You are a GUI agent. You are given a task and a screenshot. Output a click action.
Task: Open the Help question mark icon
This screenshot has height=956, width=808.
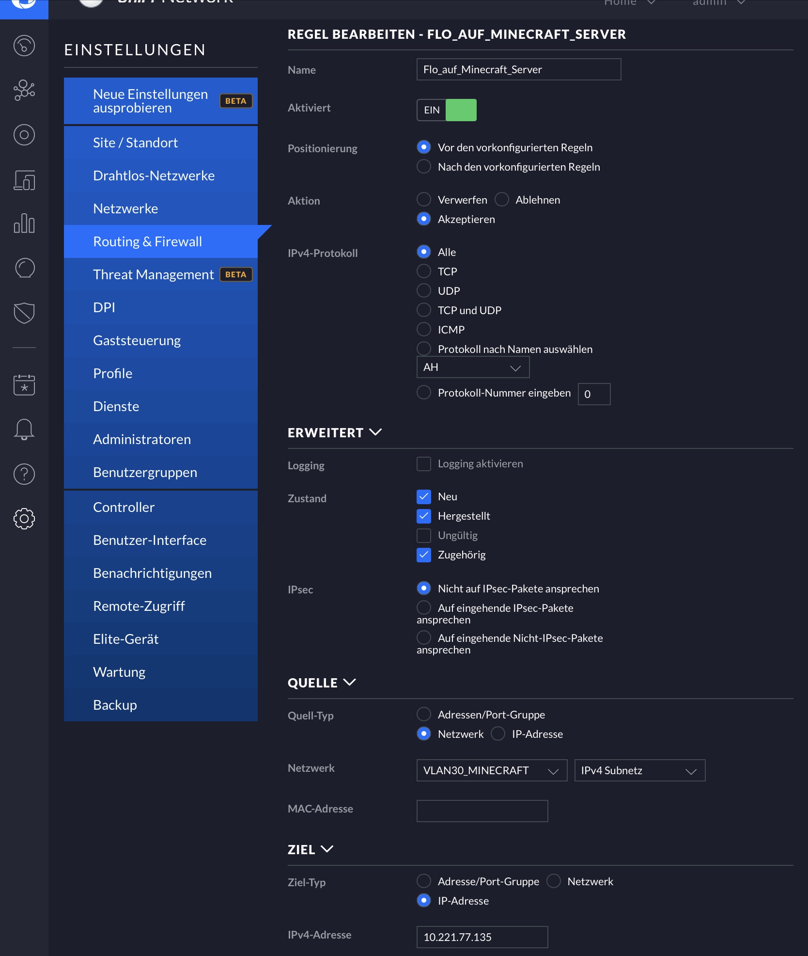click(24, 474)
